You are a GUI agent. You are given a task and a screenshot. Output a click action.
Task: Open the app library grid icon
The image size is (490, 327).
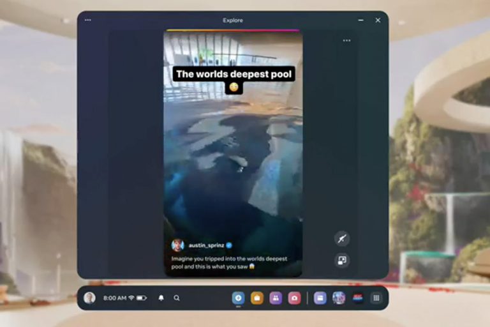376,298
